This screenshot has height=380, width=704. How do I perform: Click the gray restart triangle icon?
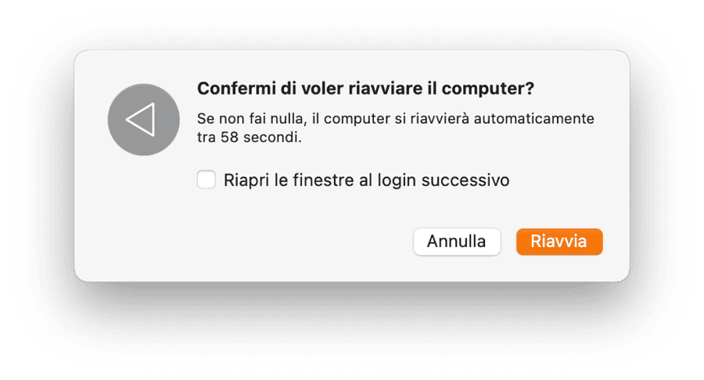point(142,120)
